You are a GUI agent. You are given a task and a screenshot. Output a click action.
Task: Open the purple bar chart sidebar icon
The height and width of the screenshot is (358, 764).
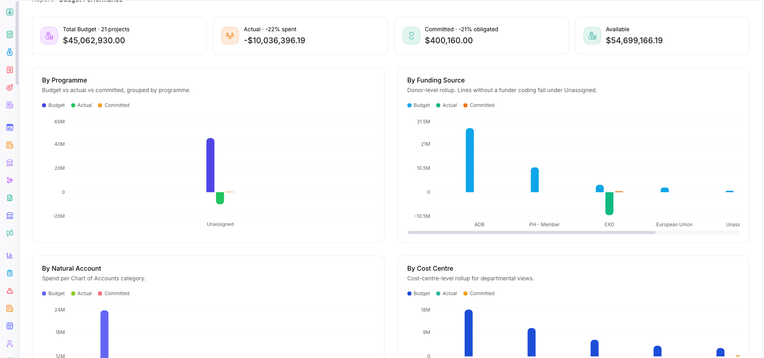[10, 255]
